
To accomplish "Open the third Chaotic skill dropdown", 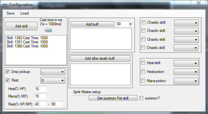I will click(186, 39).
